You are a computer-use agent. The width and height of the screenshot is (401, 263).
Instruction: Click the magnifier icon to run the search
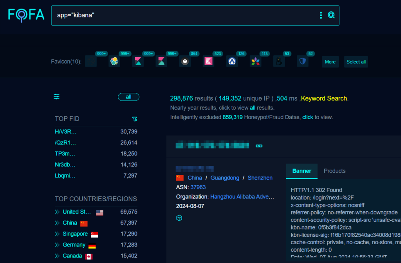[331, 15]
